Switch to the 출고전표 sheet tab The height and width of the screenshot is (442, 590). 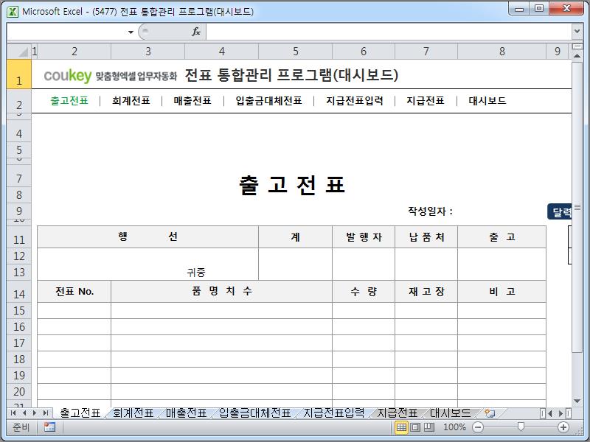(x=80, y=413)
